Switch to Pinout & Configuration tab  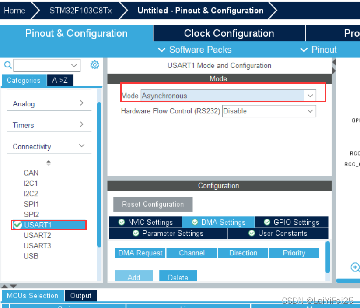[77, 33]
